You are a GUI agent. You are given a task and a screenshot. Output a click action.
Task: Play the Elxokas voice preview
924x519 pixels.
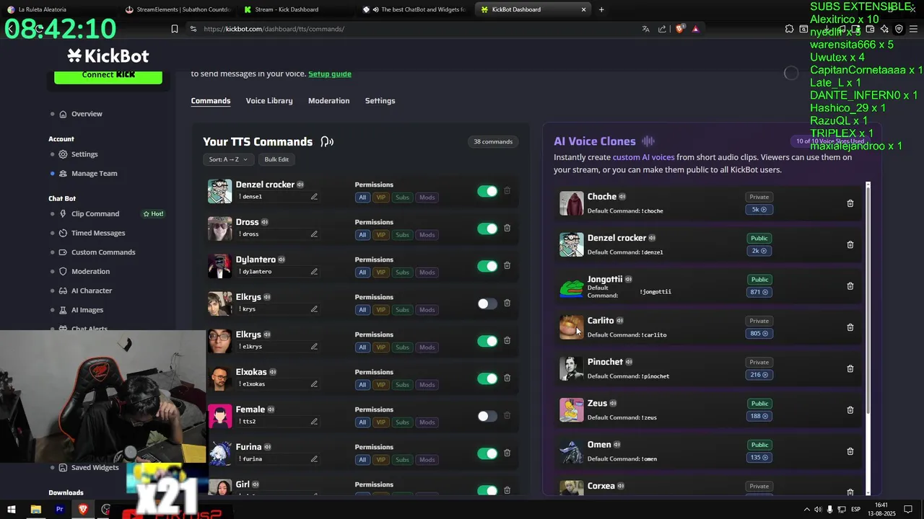pos(273,372)
